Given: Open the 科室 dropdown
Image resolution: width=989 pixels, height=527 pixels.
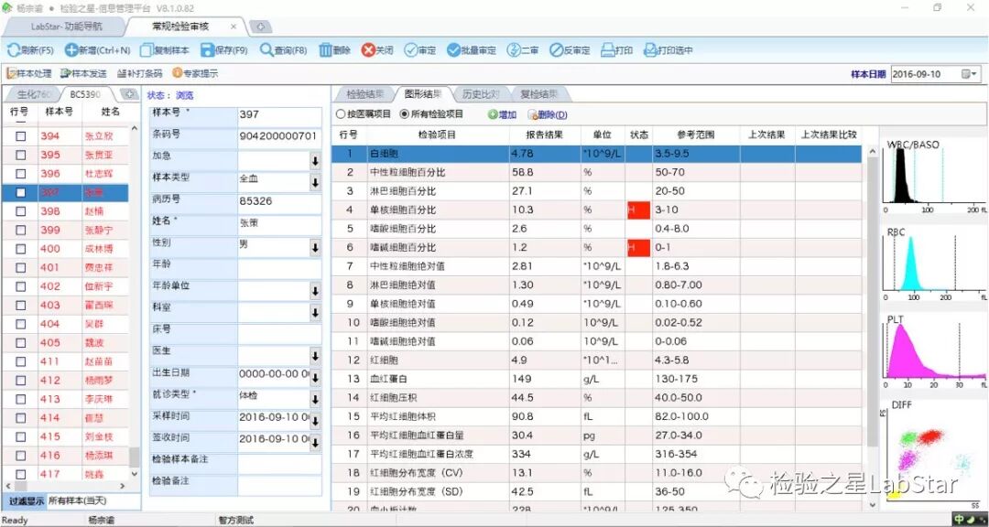Looking at the screenshot, I should pos(315,313).
